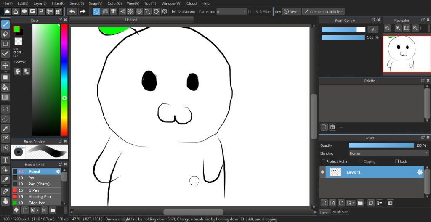Select the Eyedropper tool

pyautogui.click(x=5, y=191)
